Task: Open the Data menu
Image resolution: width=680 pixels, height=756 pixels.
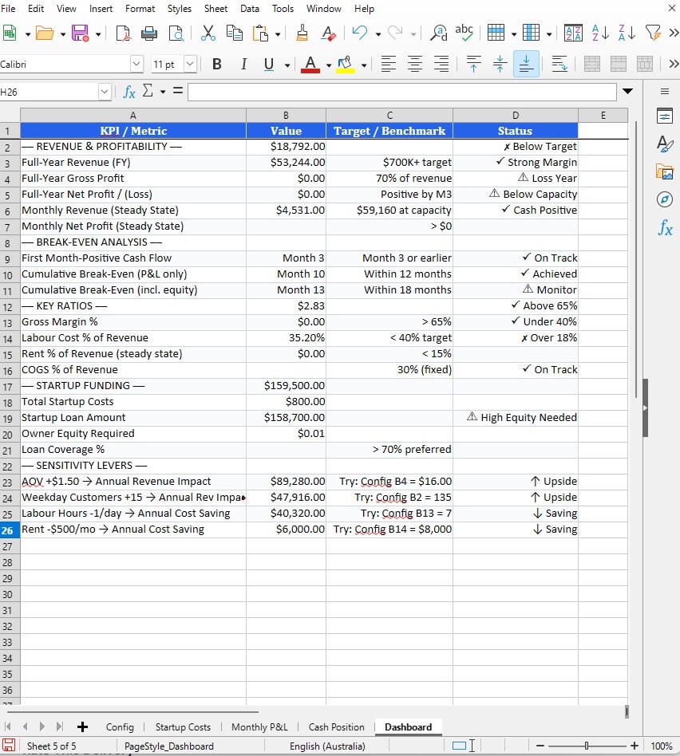Action: pos(250,9)
